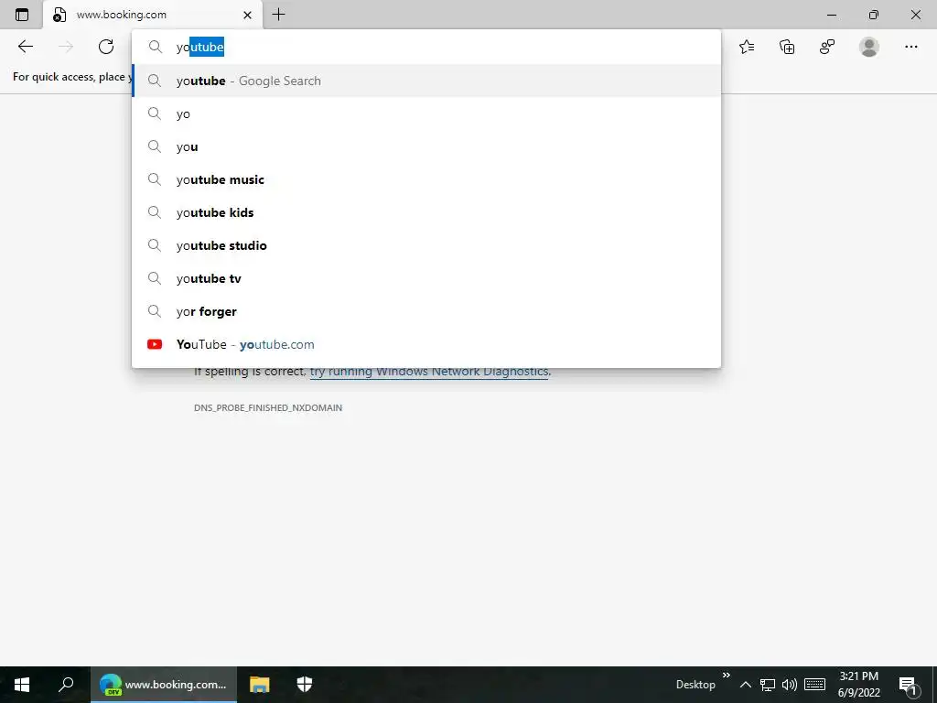
Task: Click the search magnifier in address bar
Action: point(156,47)
